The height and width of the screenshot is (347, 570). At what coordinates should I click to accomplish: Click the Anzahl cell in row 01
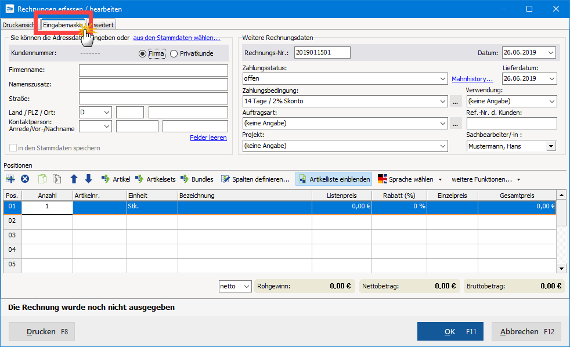tap(47, 207)
